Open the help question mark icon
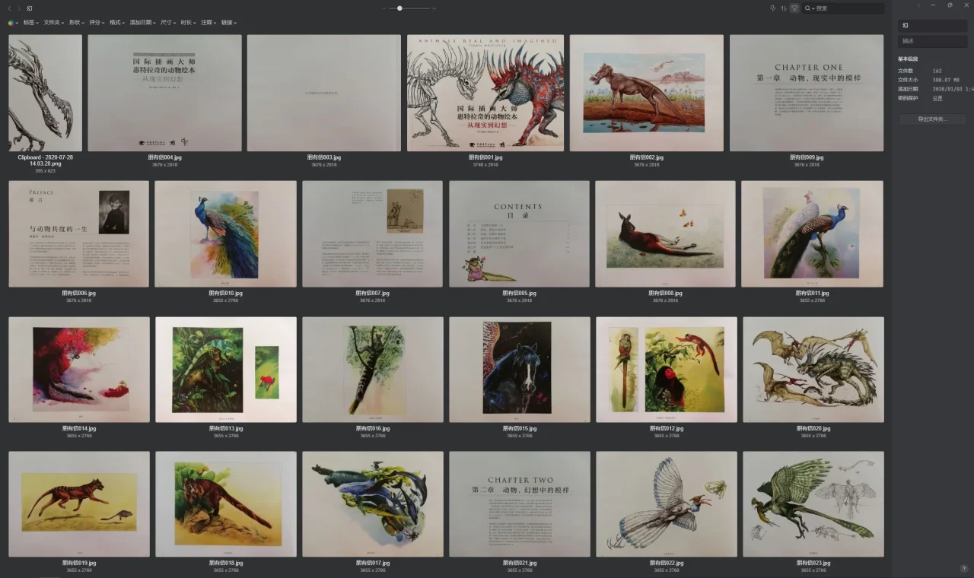Screen dimensions: 974x578 click(x=963, y=568)
